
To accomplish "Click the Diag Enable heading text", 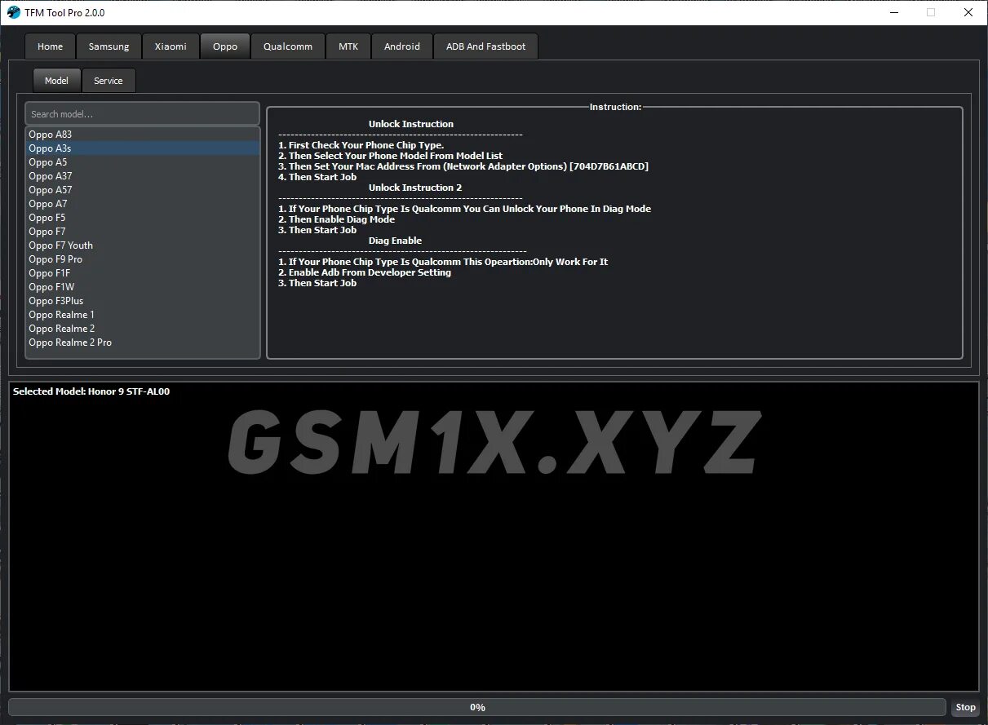I will click(395, 241).
